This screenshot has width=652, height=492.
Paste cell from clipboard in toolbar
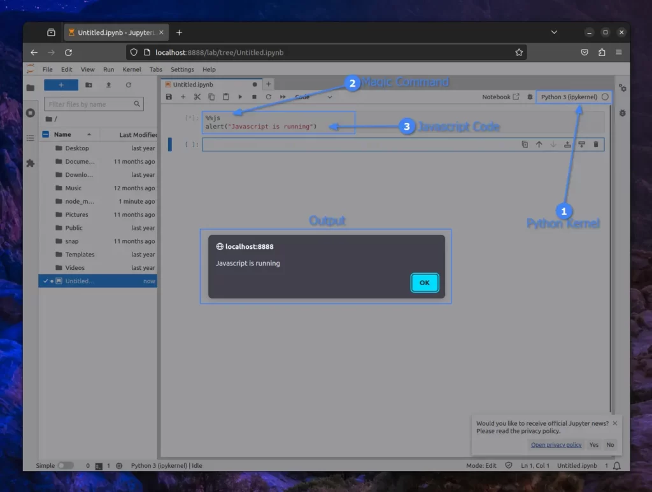coord(226,97)
